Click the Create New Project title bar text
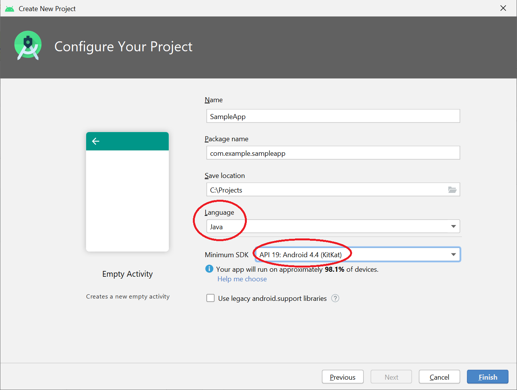The width and height of the screenshot is (517, 390). tap(47, 8)
